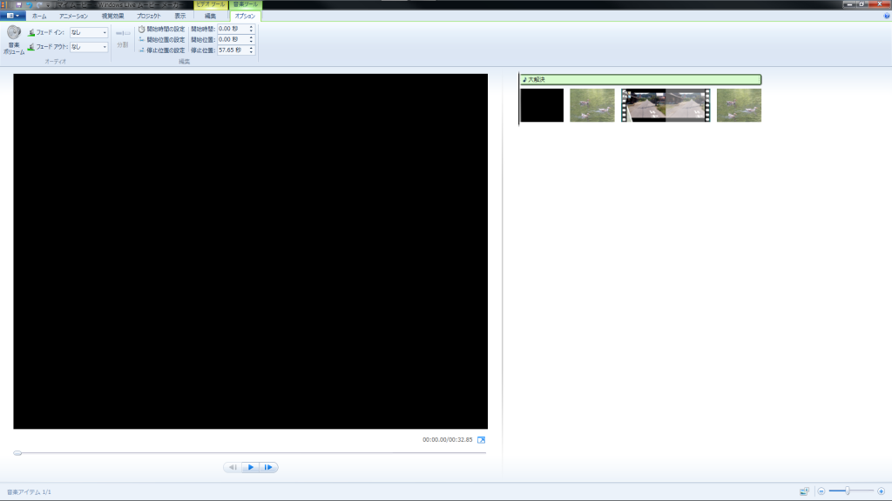Click the 開始時間 value field
Screen dimensions: 892x501
pos(232,29)
